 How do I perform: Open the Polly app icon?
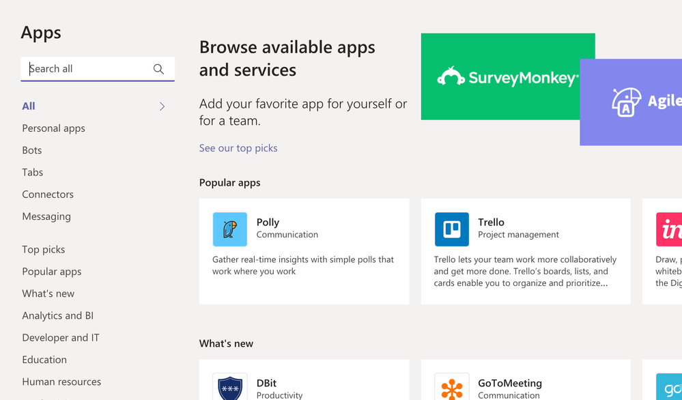pos(229,229)
